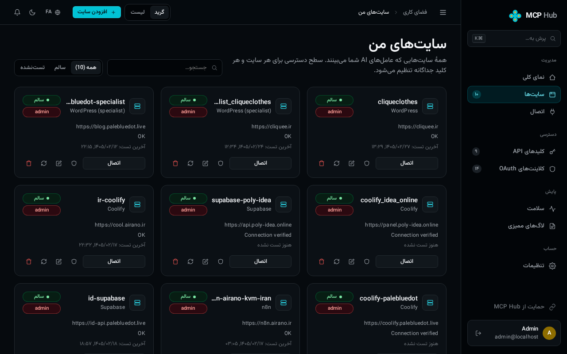Delete the list_cliqueclothes specialist site
The width and height of the screenshot is (567, 354).
175,163
